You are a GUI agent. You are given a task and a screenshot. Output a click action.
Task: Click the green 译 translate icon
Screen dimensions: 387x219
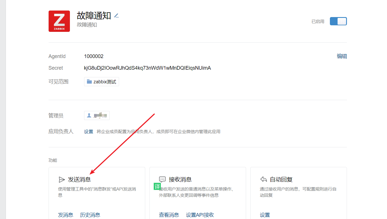pos(157,186)
